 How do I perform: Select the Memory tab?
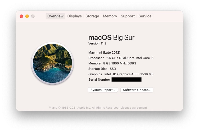point(110,16)
